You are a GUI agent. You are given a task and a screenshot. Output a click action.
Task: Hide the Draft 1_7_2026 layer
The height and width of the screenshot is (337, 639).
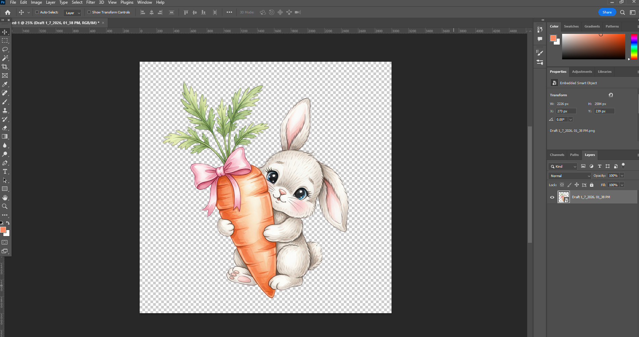(552, 197)
